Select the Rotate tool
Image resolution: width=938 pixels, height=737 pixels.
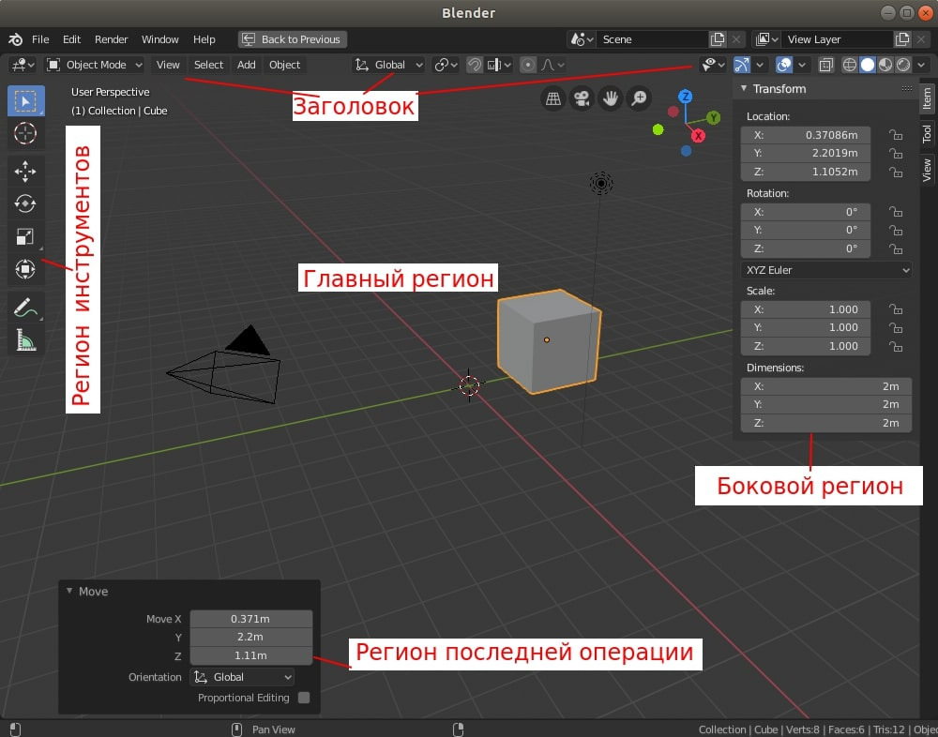pyautogui.click(x=25, y=203)
